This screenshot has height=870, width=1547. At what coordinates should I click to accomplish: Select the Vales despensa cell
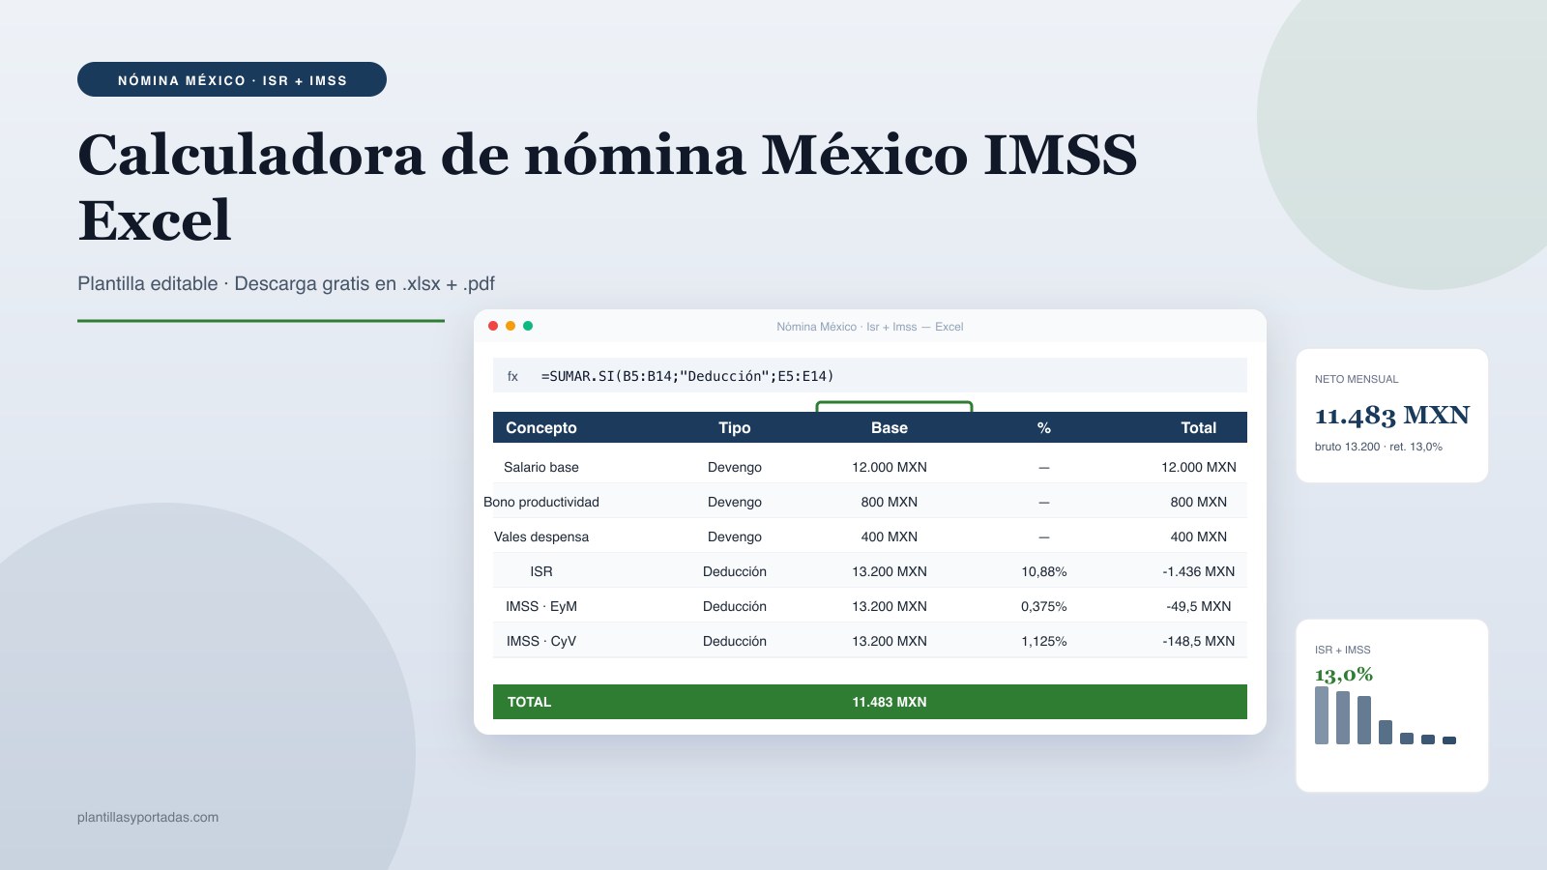coord(541,536)
